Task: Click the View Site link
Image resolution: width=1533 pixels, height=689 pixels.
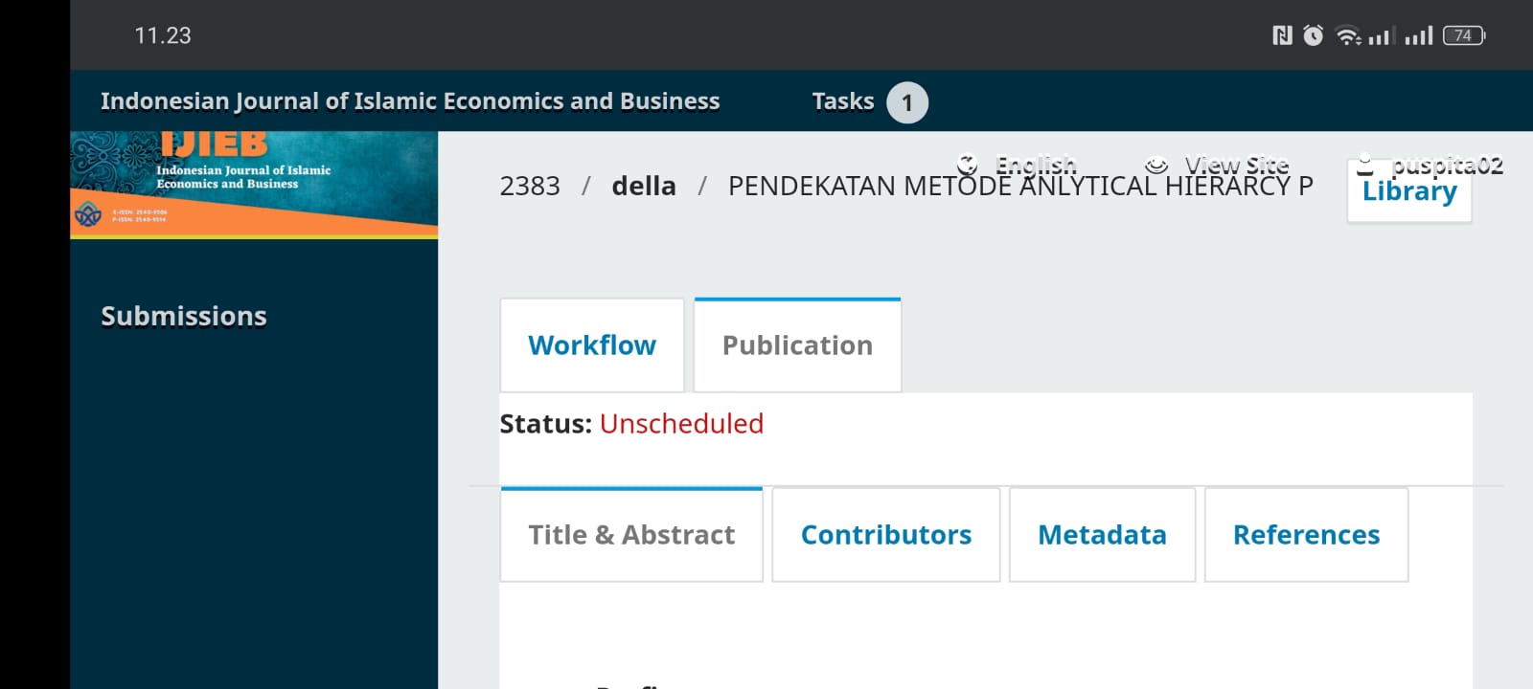Action: [x=1236, y=165]
